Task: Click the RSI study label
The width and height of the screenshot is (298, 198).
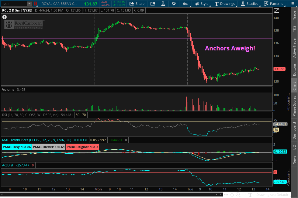Action: coord(30,115)
